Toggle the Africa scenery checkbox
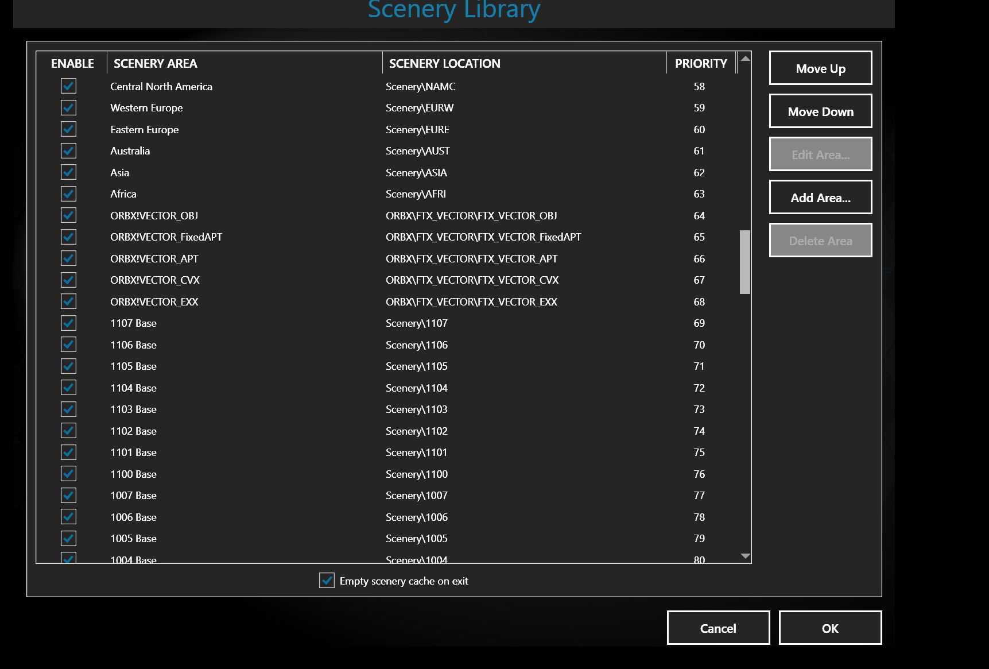Image resolution: width=989 pixels, height=669 pixels. (68, 194)
